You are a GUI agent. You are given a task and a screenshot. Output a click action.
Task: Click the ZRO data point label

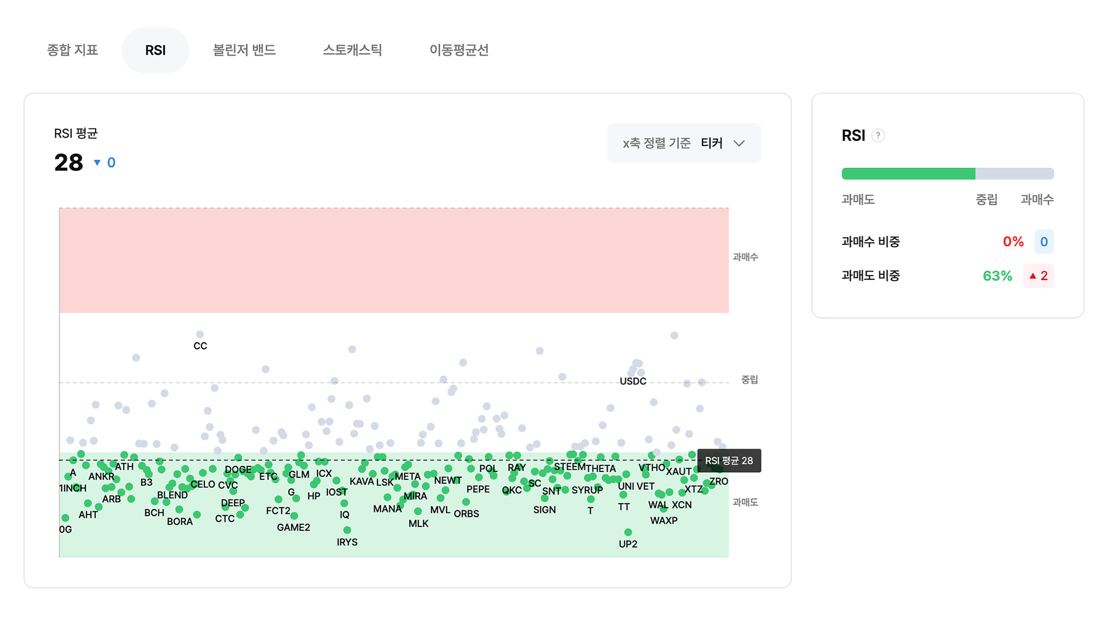[x=719, y=482]
